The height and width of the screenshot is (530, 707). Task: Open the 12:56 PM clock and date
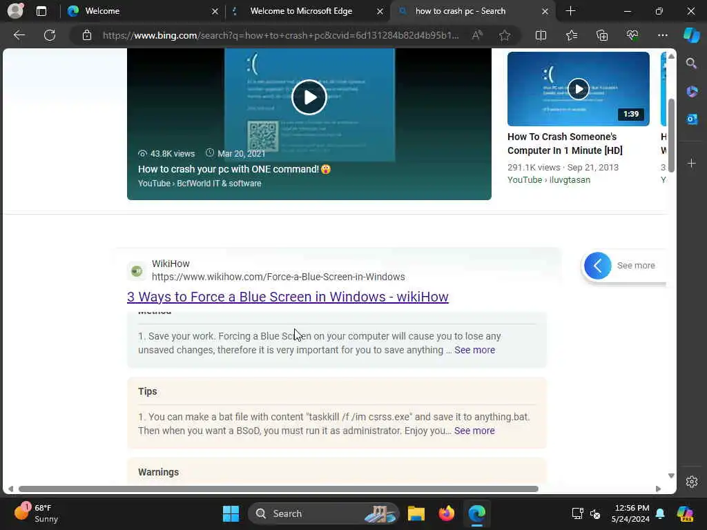(630, 513)
